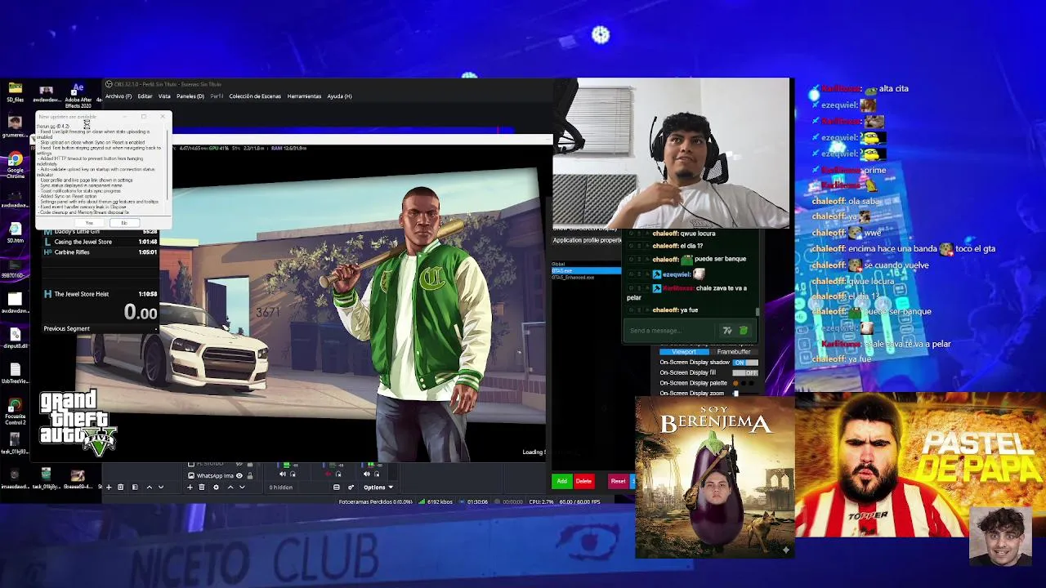Image resolution: width=1046 pixels, height=588 pixels.
Task: Open the audio mixer layout icon
Action: tap(336, 488)
